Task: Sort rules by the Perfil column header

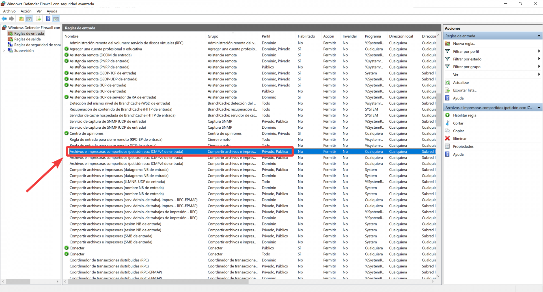Action: point(278,36)
